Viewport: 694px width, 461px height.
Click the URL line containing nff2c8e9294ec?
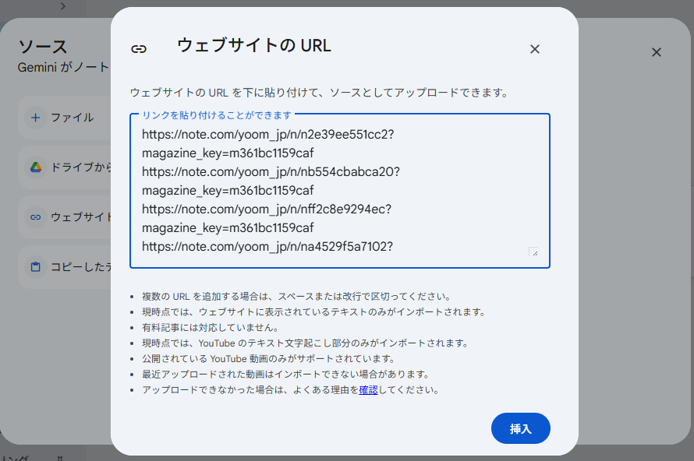[x=267, y=209]
